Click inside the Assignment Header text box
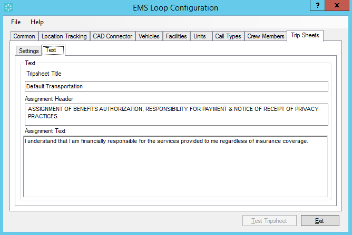 (176, 115)
